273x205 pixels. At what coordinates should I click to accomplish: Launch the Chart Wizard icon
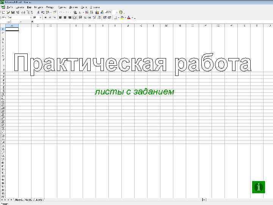pyautogui.click(x=97, y=12)
